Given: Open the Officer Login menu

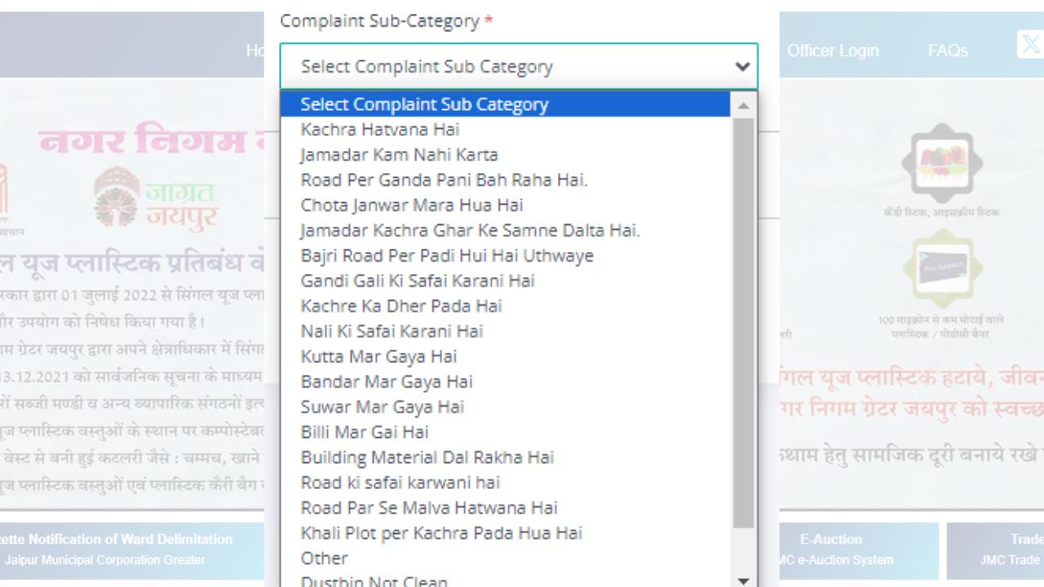Looking at the screenshot, I should tap(833, 51).
